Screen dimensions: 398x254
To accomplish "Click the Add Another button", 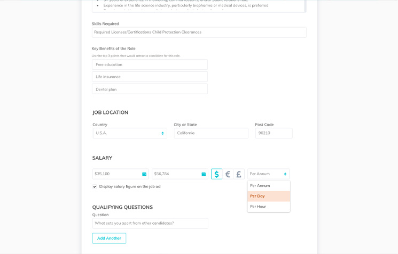I will tap(109, 238).
